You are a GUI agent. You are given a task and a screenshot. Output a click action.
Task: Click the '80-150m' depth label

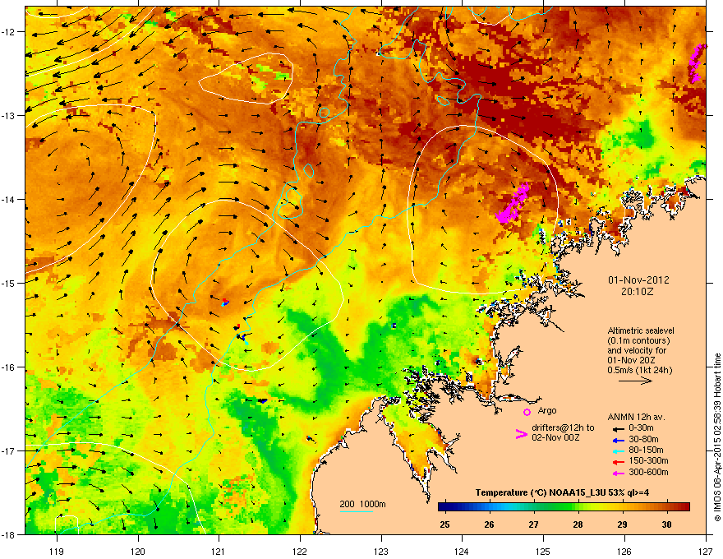pyautogui.click(x=646, y=450)
